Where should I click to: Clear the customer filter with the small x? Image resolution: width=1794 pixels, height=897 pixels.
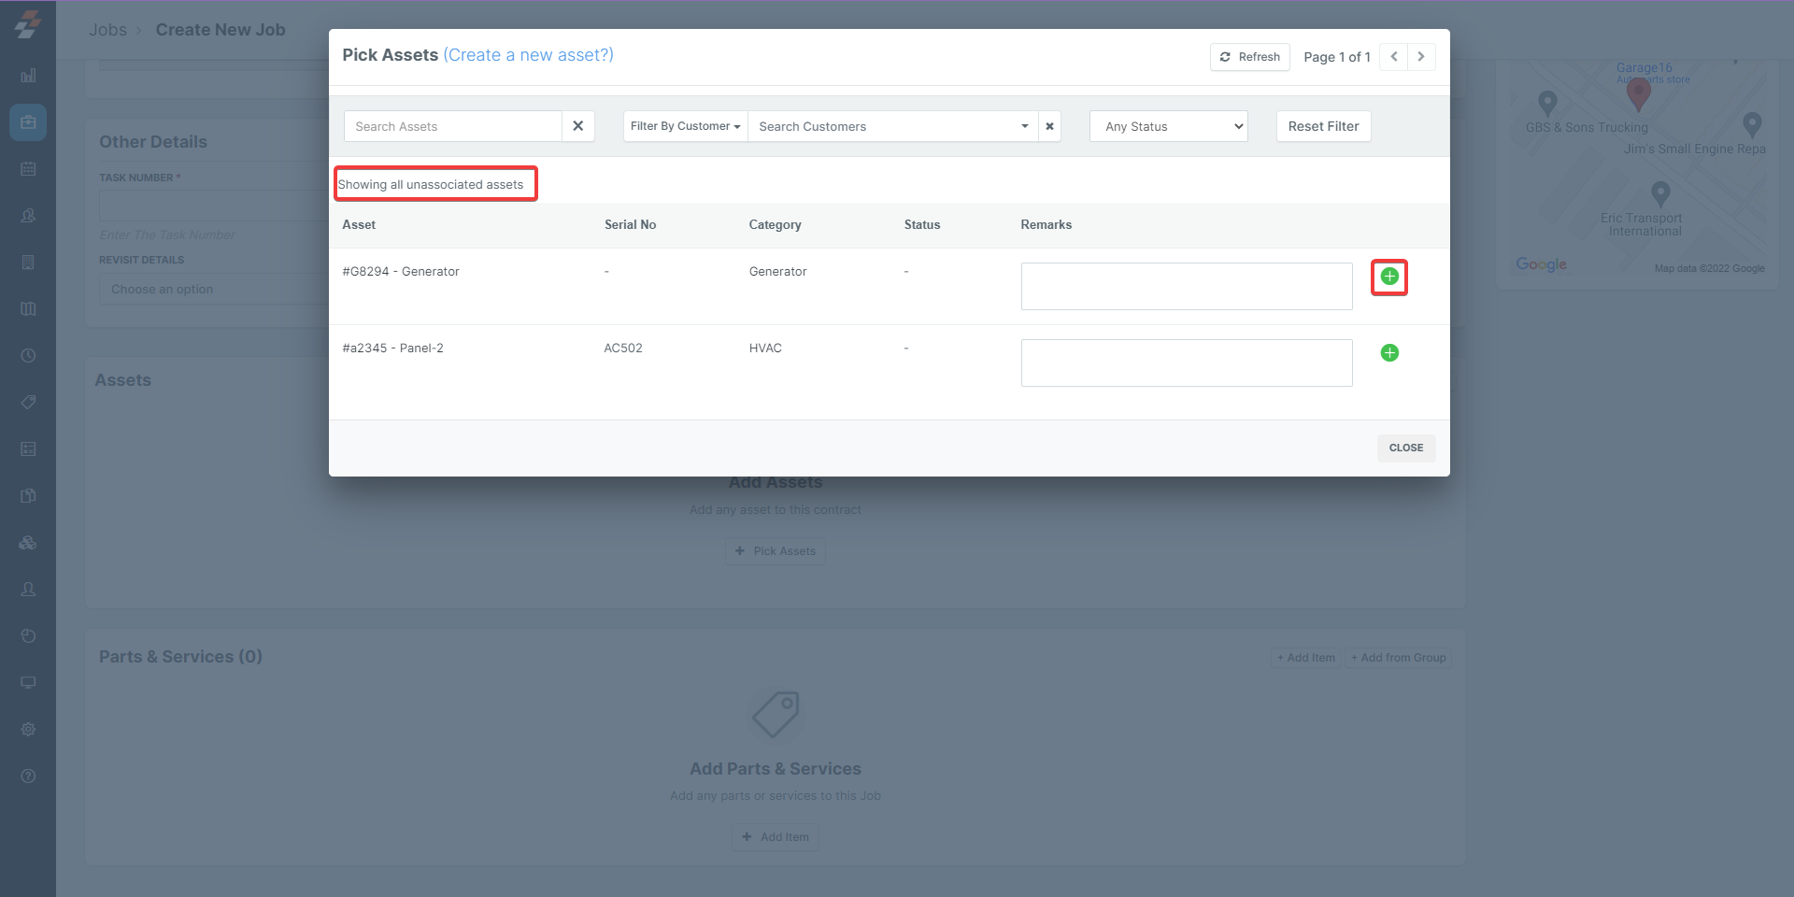point(1049,126)
